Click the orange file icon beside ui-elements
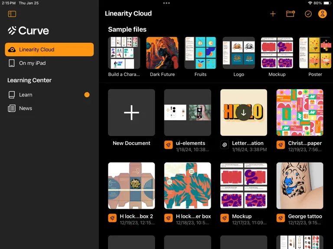Image resolution: width=333 pixels, height=249 pixels. point(168,145)
